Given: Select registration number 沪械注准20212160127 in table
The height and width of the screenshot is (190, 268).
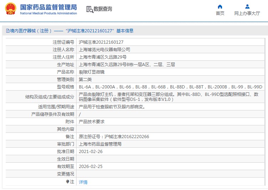Looking at the screenshot, I should click(101, 42).
